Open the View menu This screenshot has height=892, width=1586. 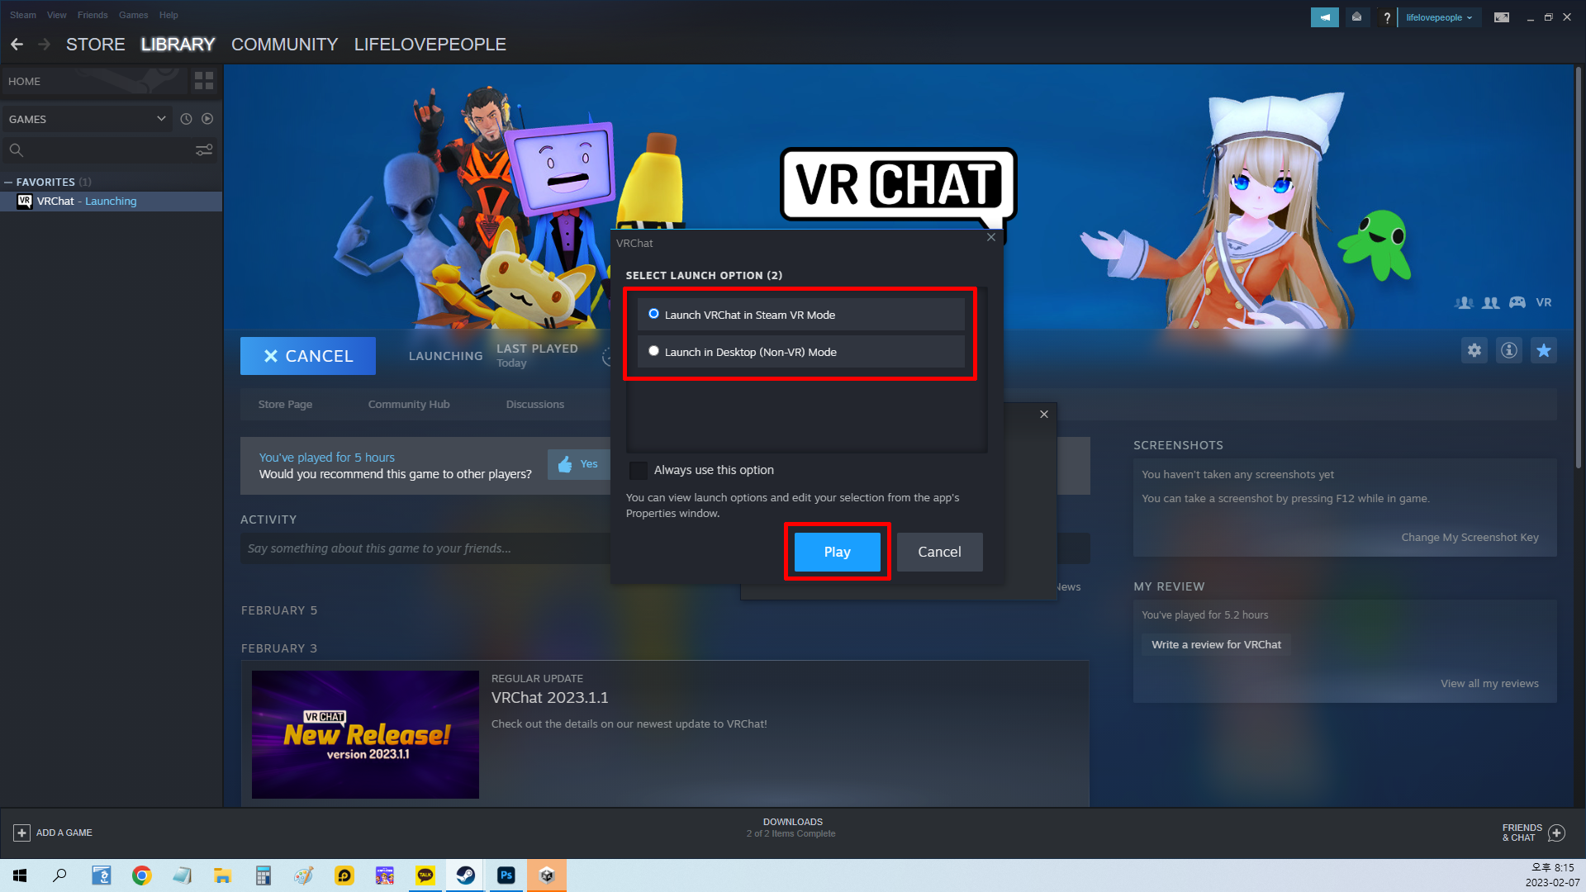click(56, 15)
